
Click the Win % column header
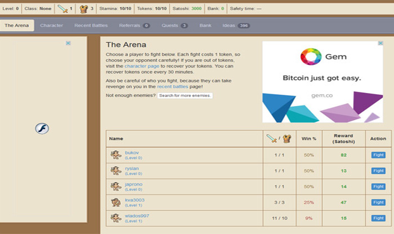pyautogui.click(x=309, y=139)
